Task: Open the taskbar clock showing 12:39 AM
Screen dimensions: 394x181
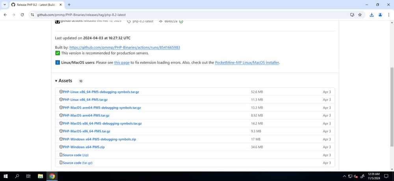Action: tap(374, 176)
